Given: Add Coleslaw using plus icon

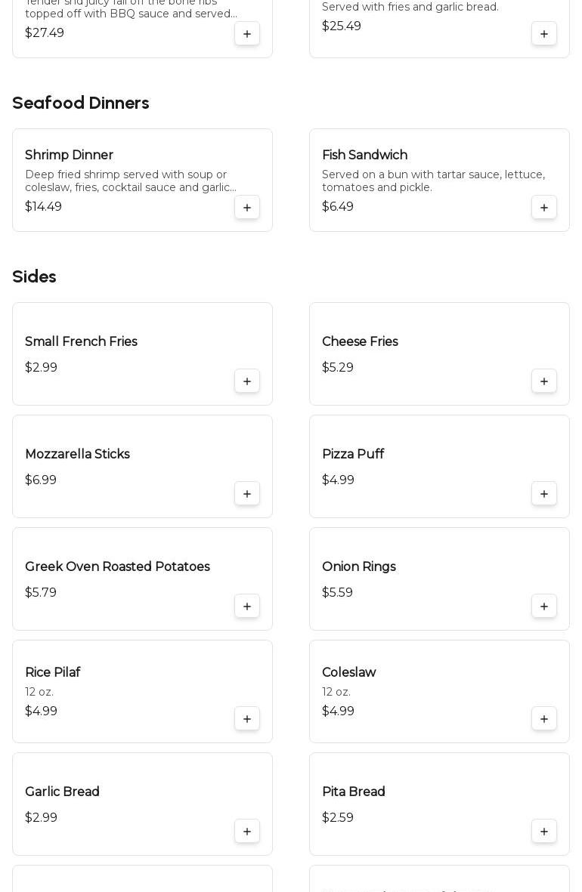Looking at the screenshot, I should [x=544, y=719].
